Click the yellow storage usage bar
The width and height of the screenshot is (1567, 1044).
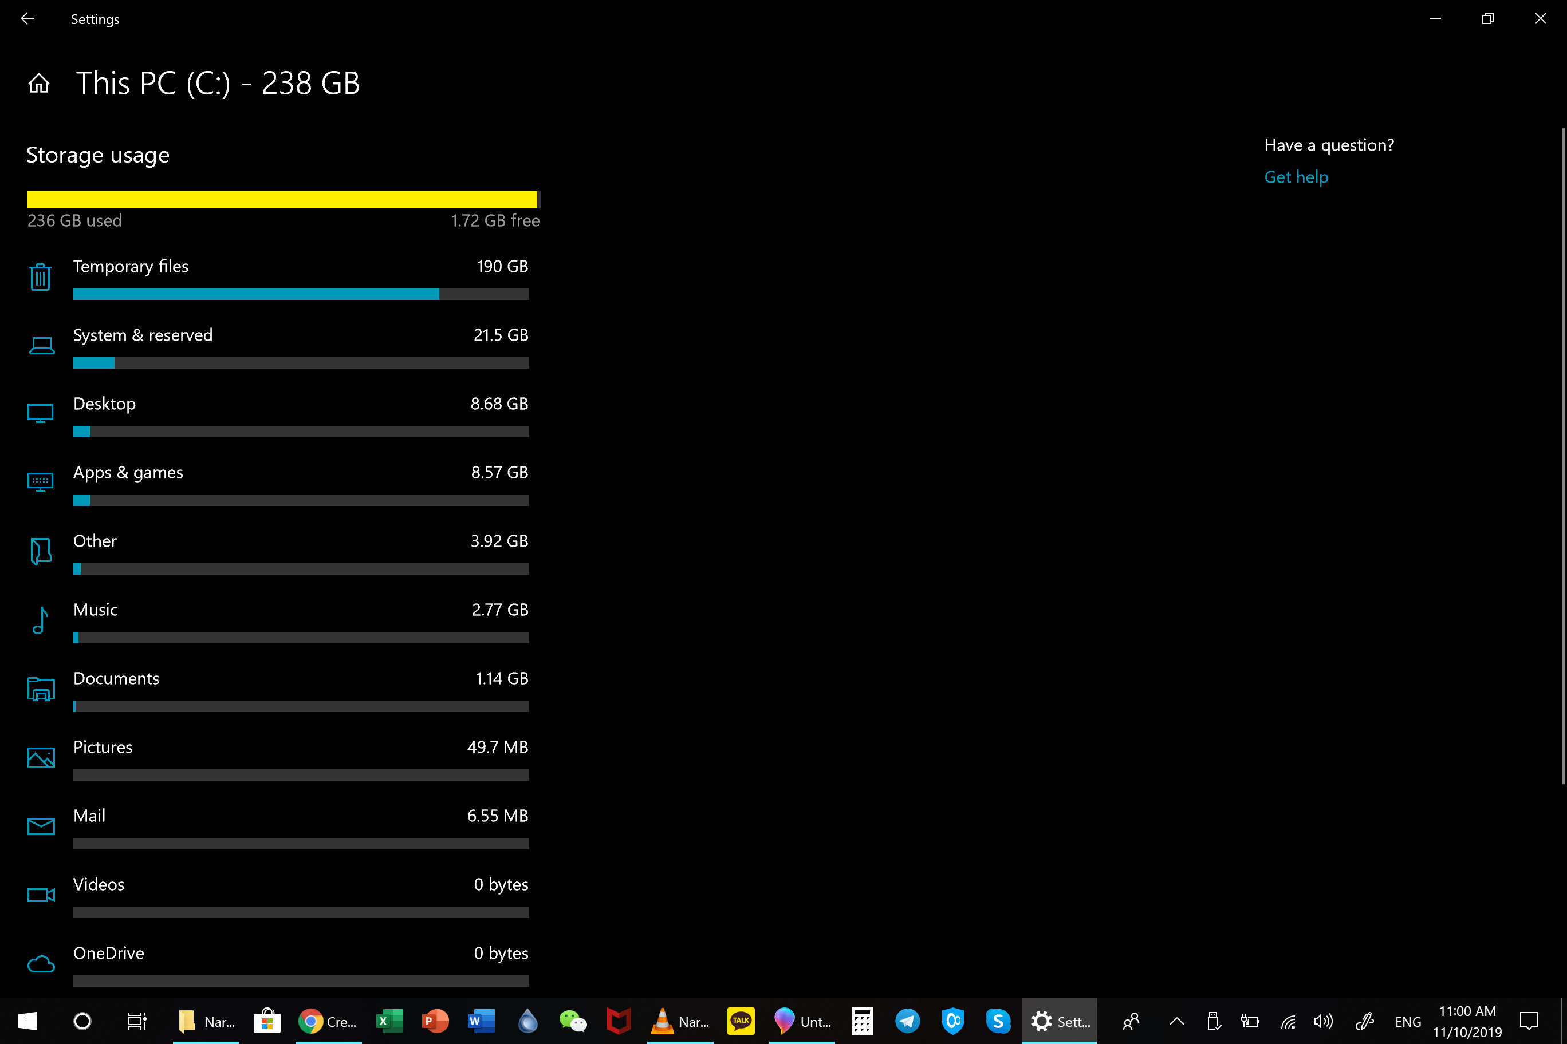[283, 200]
